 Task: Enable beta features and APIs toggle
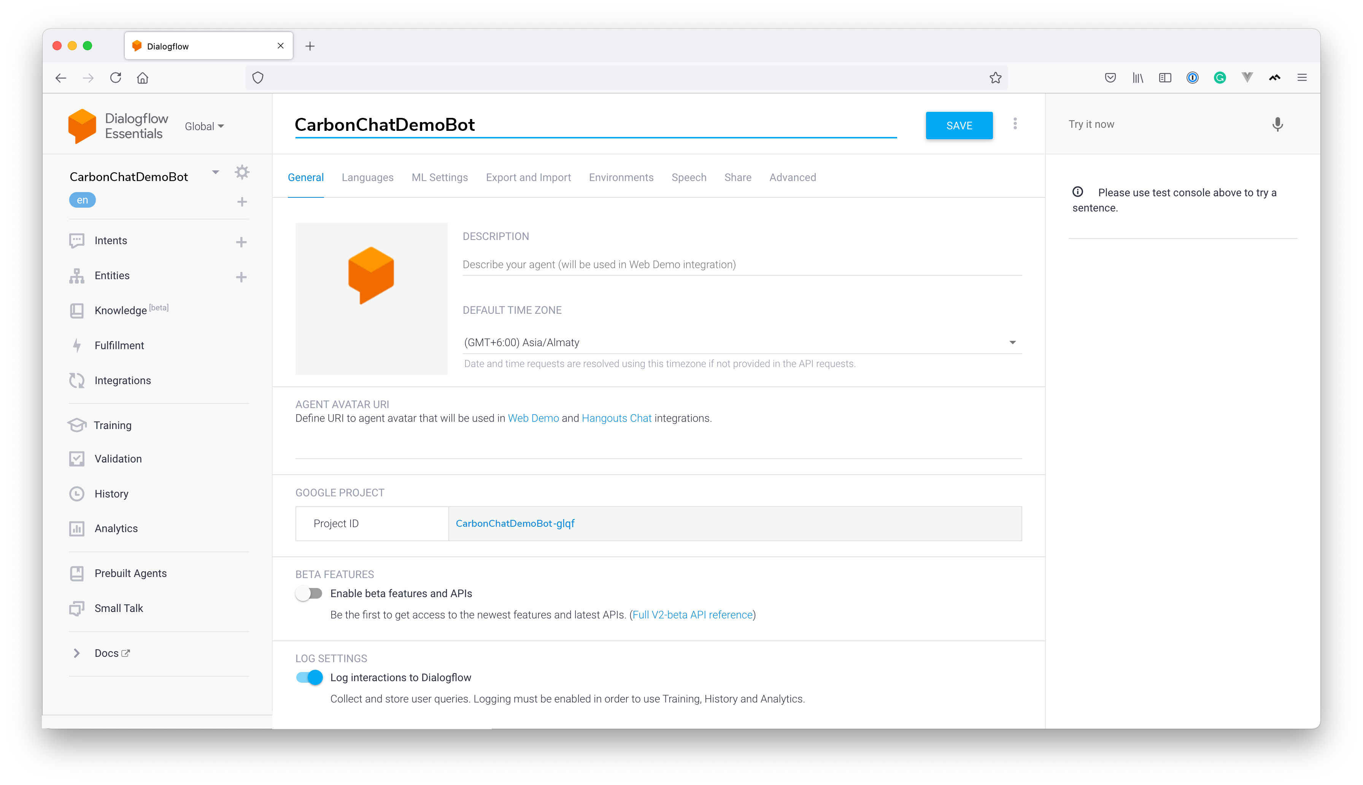coord(309,594)
